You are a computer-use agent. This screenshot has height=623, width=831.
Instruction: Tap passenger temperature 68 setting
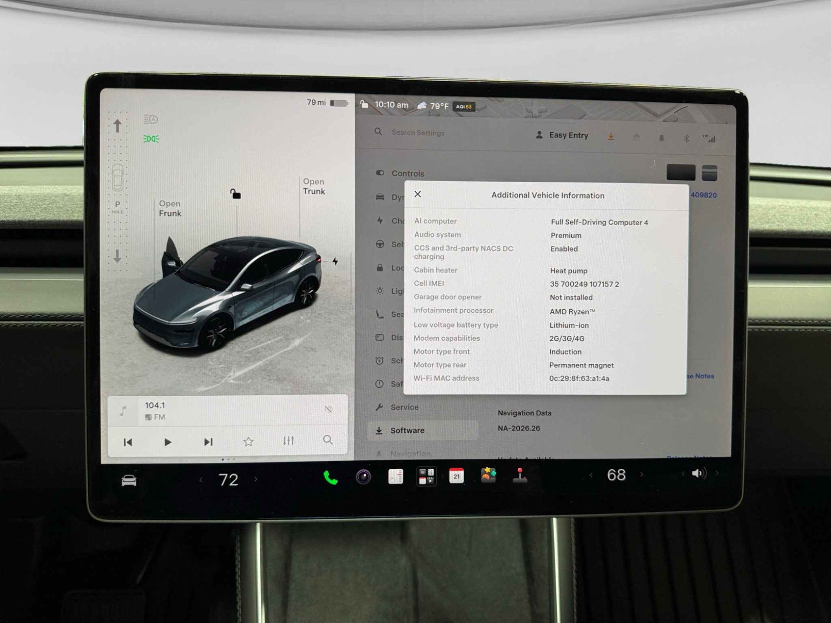[x=616, y=475]
